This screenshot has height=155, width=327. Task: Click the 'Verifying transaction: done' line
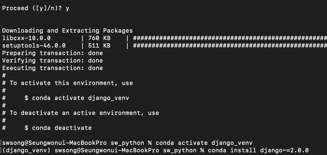pos(52,61)
